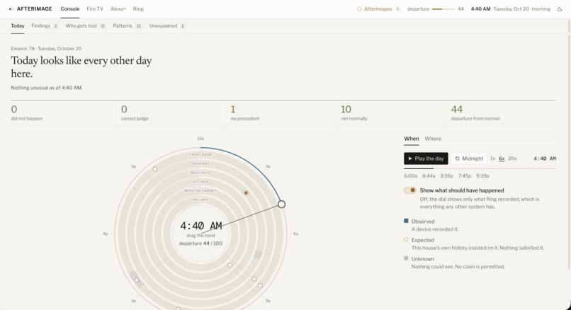
Task: Jump to the 6:00a marker
Action: click(x=410, y=176)
